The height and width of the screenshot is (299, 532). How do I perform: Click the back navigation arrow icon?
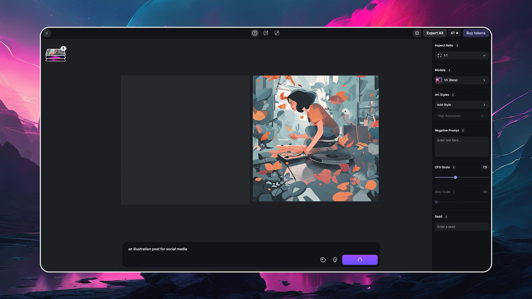[x=47, y=33]
